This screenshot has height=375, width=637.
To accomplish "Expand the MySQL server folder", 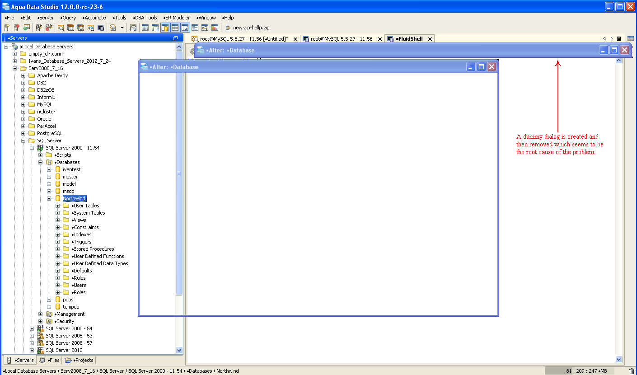I will pos(24,104).
